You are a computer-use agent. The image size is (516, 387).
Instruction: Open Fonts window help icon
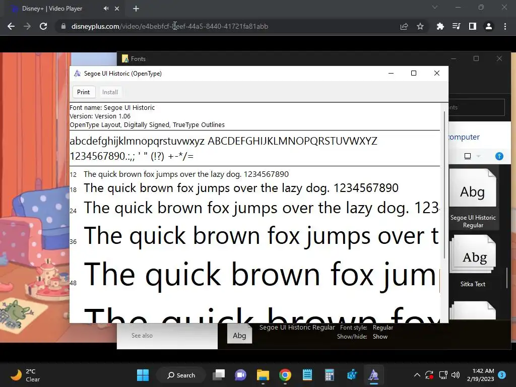(x=499, y=156)
